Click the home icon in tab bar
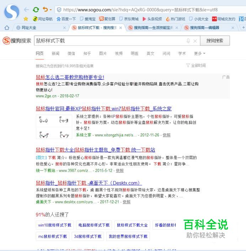The height and width of the screenshot is (251, 246). click(x=7, y=28)
